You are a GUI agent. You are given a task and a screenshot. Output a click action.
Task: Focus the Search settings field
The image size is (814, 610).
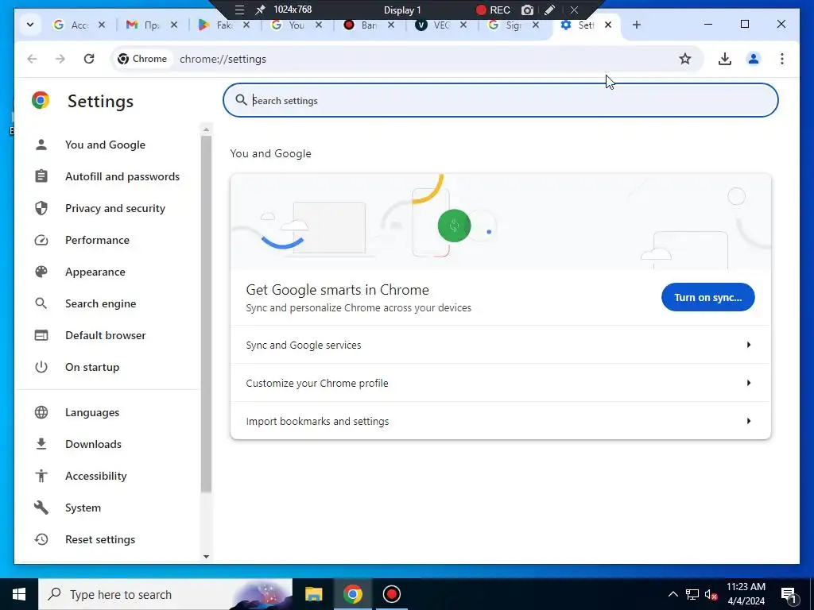pos(501,100)
